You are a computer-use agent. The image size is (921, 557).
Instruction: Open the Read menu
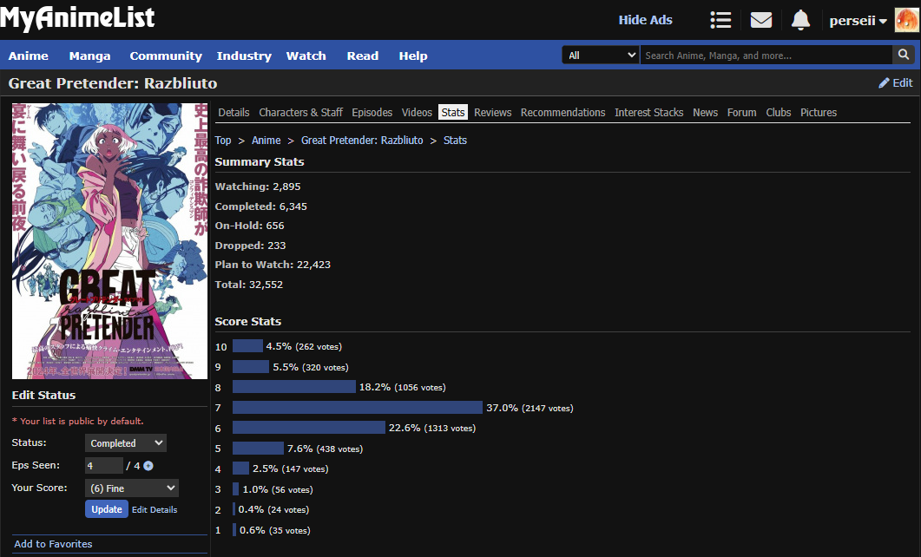click(x=362, y=56)
